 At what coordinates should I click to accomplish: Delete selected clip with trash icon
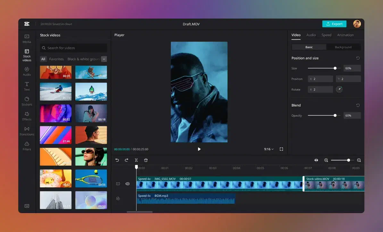tap(146, 160)
